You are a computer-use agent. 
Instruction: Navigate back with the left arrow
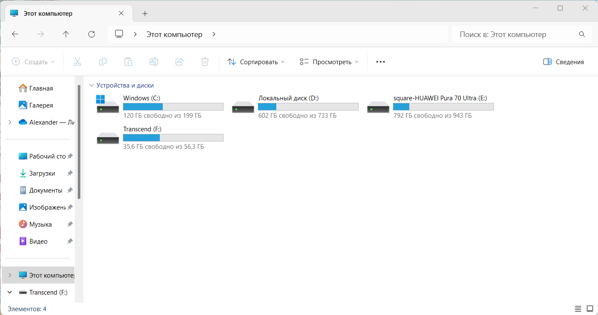pyautogui.click(x=15, y=34)
